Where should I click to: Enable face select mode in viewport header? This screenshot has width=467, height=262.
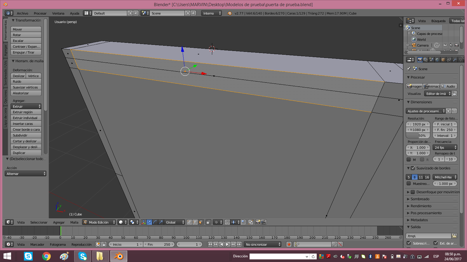201,222
